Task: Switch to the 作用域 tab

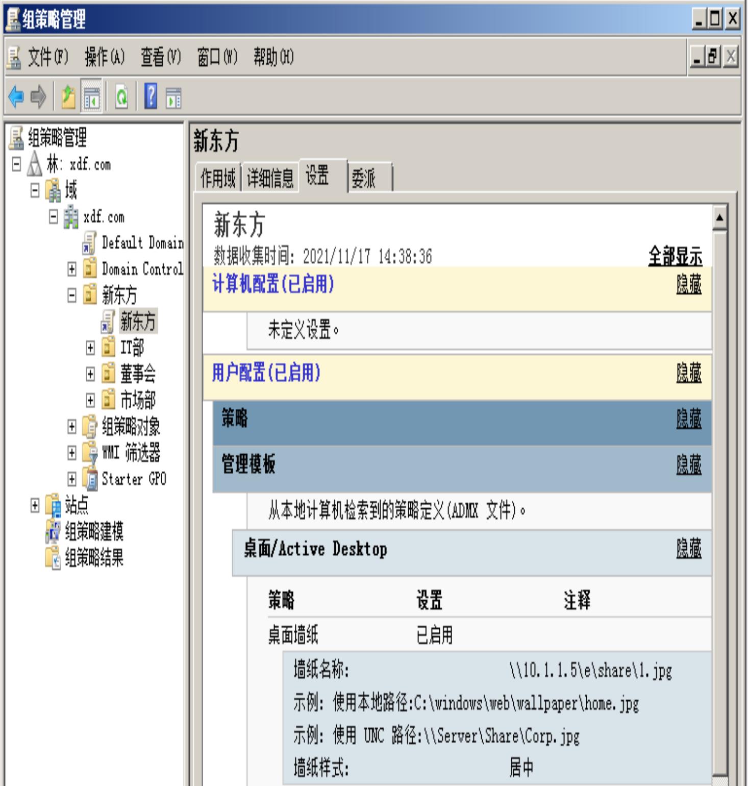Action: 218,178
